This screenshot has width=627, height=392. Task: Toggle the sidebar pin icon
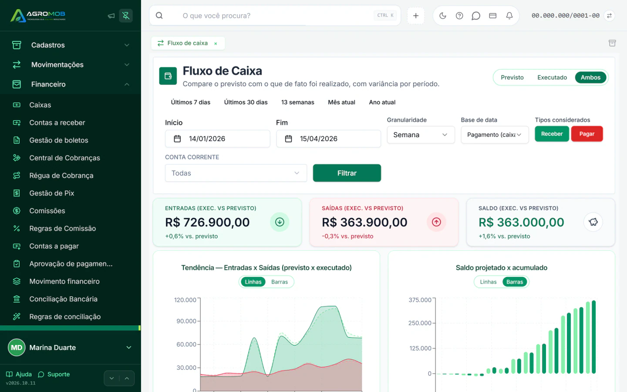coord(126,16)
